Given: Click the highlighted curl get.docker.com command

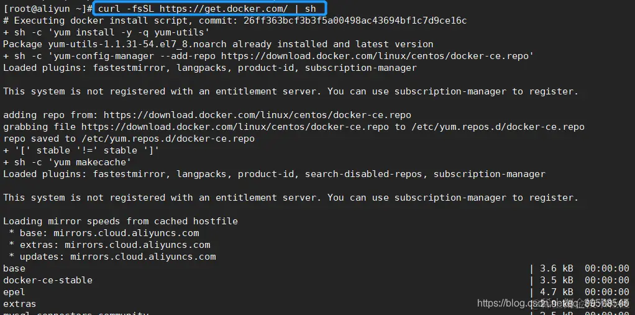Looking at the screenshot, I should [211, 9].
